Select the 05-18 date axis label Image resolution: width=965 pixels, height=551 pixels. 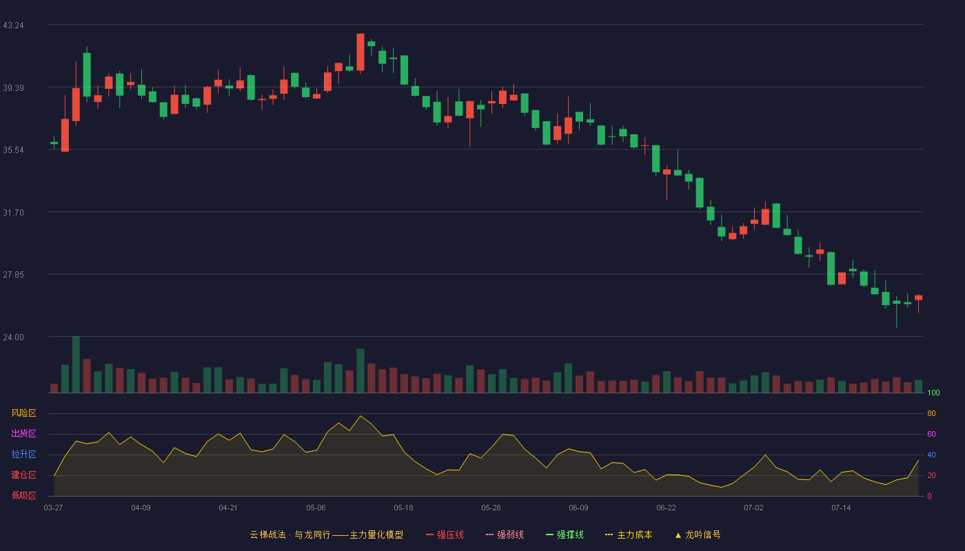point(403,508)
